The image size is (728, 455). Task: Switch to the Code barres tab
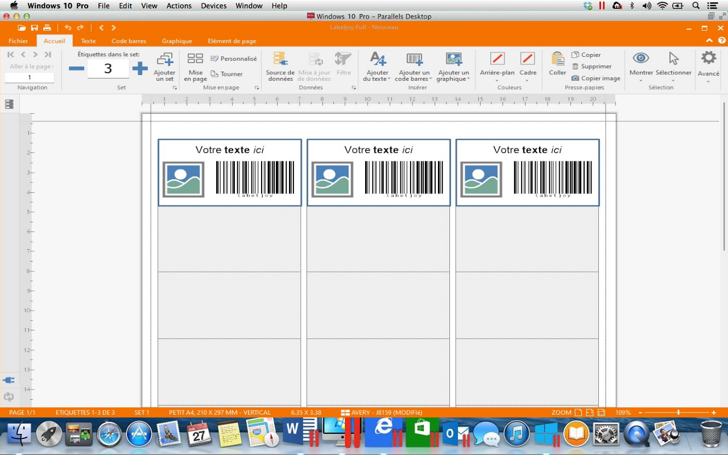(x=129, y=41)
